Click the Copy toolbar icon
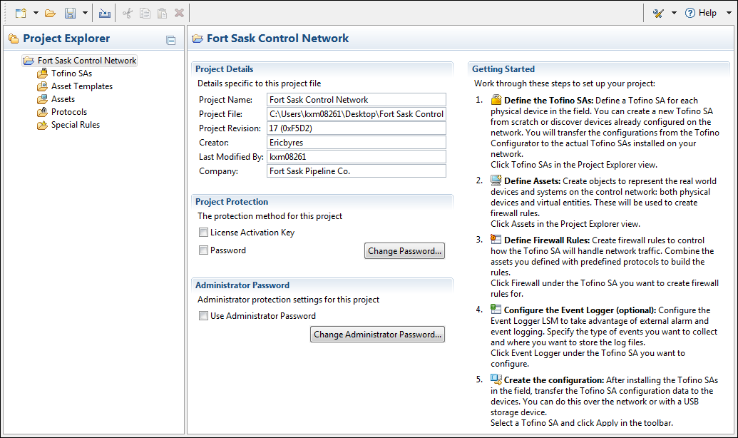Image resolution: width=738 pixels, height=438 pixels. pyautogui.click(x=145, y=13)
